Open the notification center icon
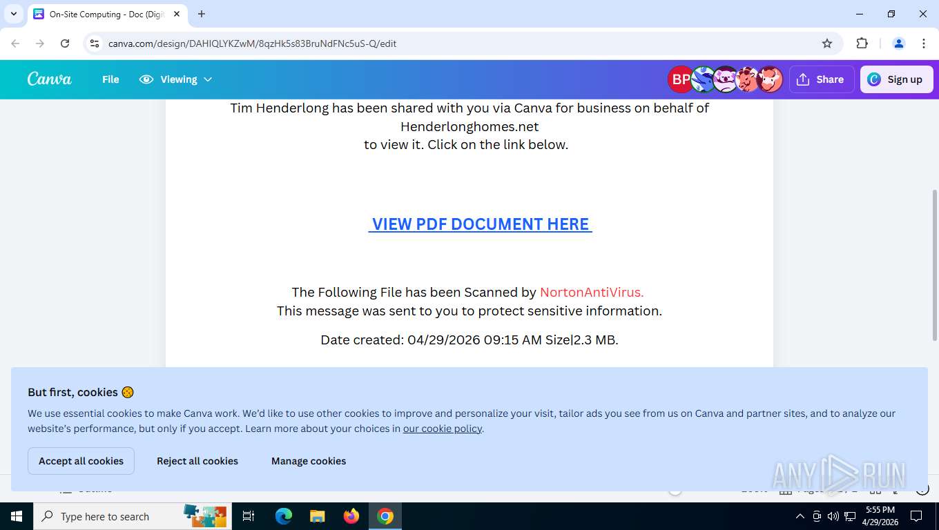The height and width of the screenshot is (530, 939). tap(916, 516)
